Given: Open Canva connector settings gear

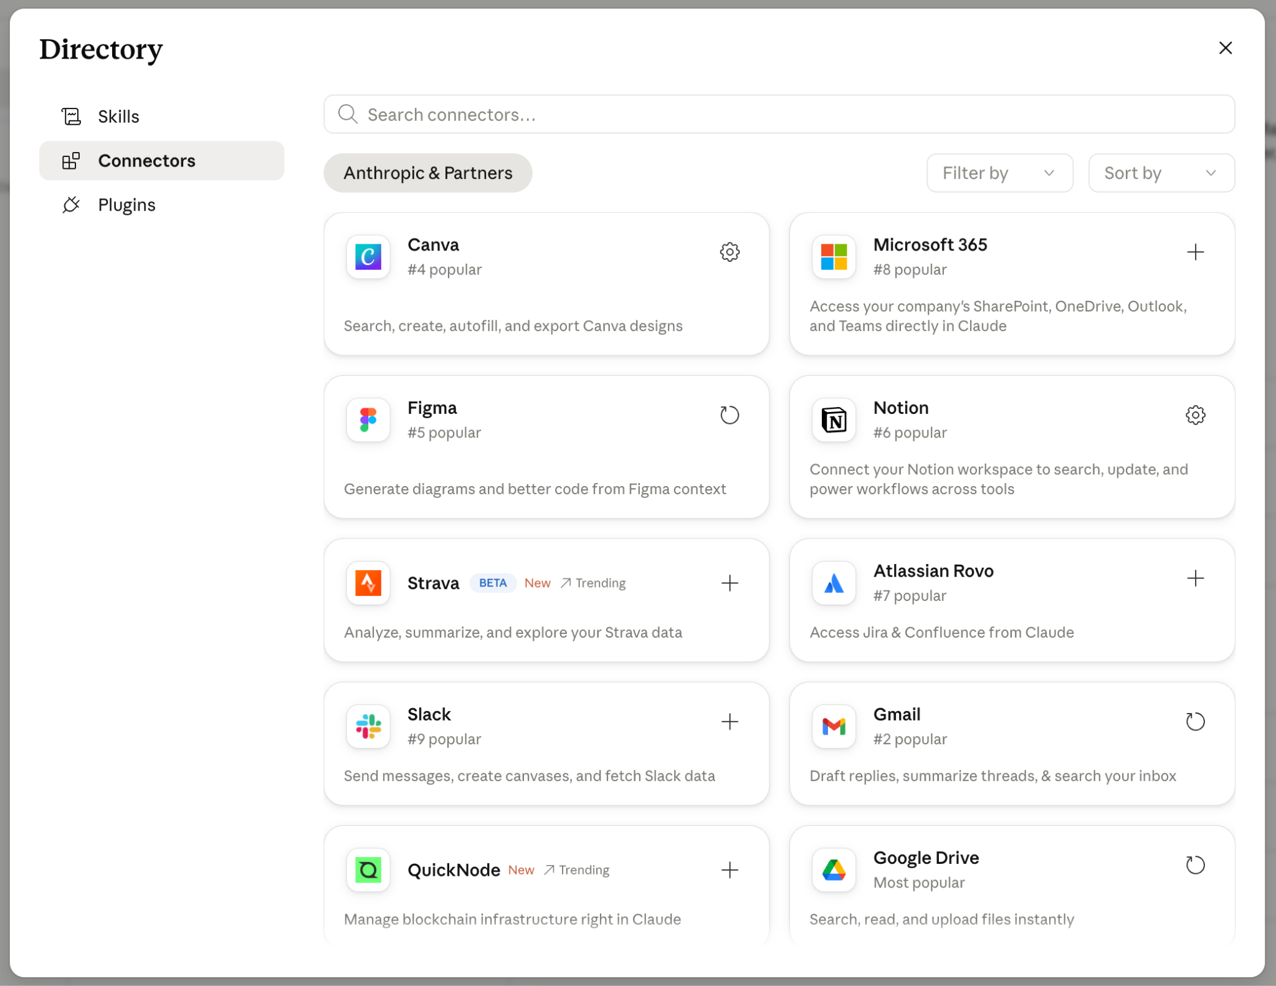Looking at the screenshot, I should point(730,252).
